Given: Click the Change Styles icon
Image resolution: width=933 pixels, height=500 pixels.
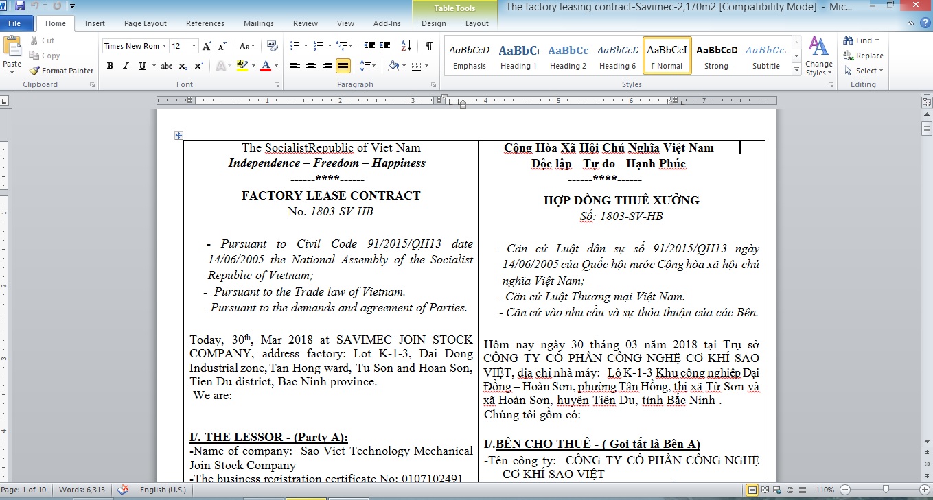Looking at the screenshot, I should click(x=818, y=56).
